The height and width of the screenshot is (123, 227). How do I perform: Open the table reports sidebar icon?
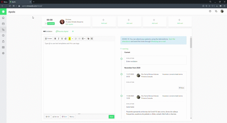pos(3,47)
